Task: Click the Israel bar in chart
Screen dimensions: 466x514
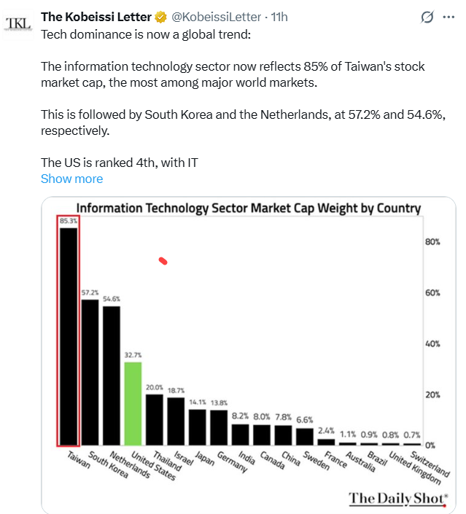Action: click(176, 421)
